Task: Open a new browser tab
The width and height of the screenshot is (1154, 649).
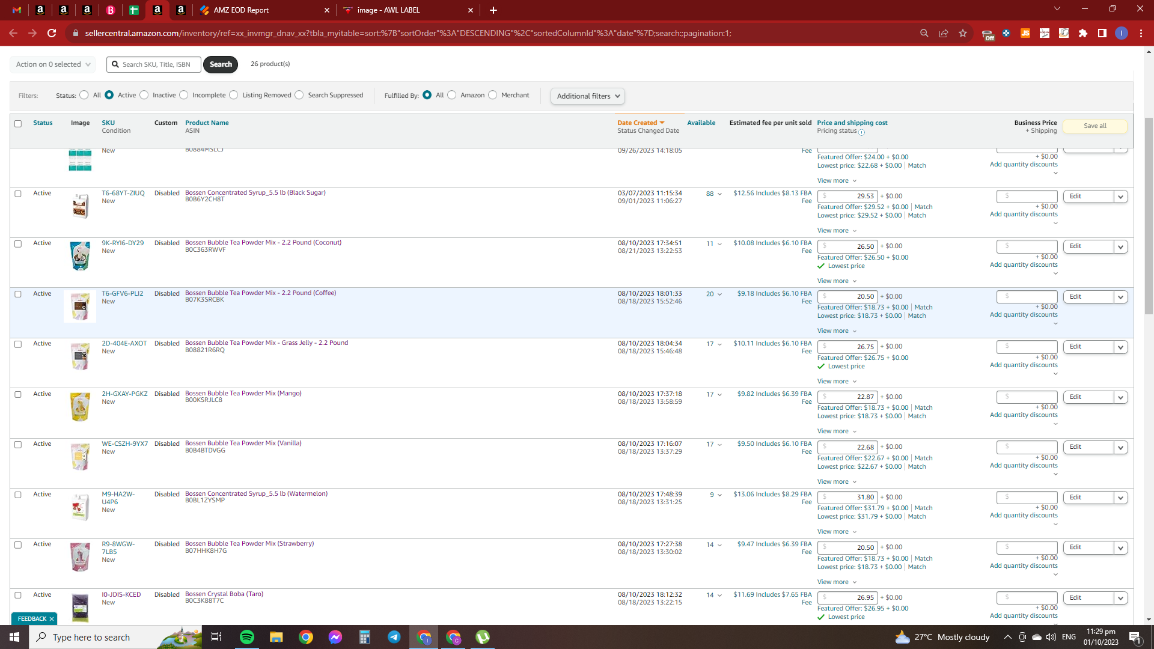Action: point(493,10)
